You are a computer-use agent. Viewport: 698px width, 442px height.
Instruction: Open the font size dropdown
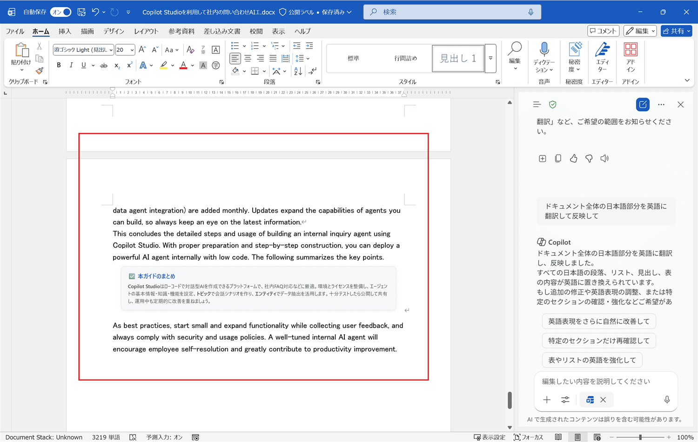132,50
